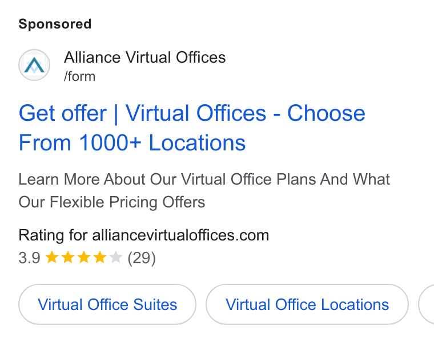Click the Alliance Virtual Offices logo icon
Screen dimensions: 434x343
[34, 65]
